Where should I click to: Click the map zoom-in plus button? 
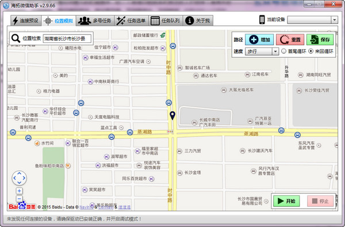[19, 191]
